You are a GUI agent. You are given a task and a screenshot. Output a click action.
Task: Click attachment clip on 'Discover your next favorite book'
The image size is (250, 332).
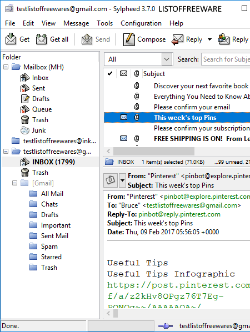click(x=137, y=85)
